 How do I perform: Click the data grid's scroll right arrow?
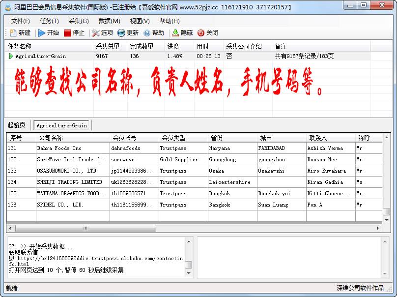(378, 228)
